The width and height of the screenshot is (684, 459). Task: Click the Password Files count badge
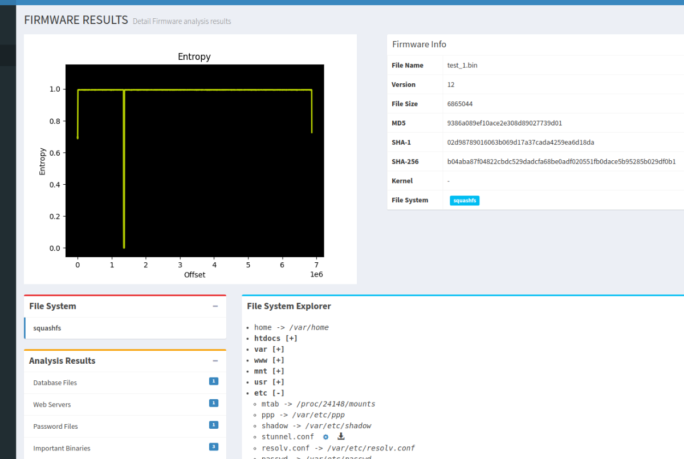(x=214, y=425)
